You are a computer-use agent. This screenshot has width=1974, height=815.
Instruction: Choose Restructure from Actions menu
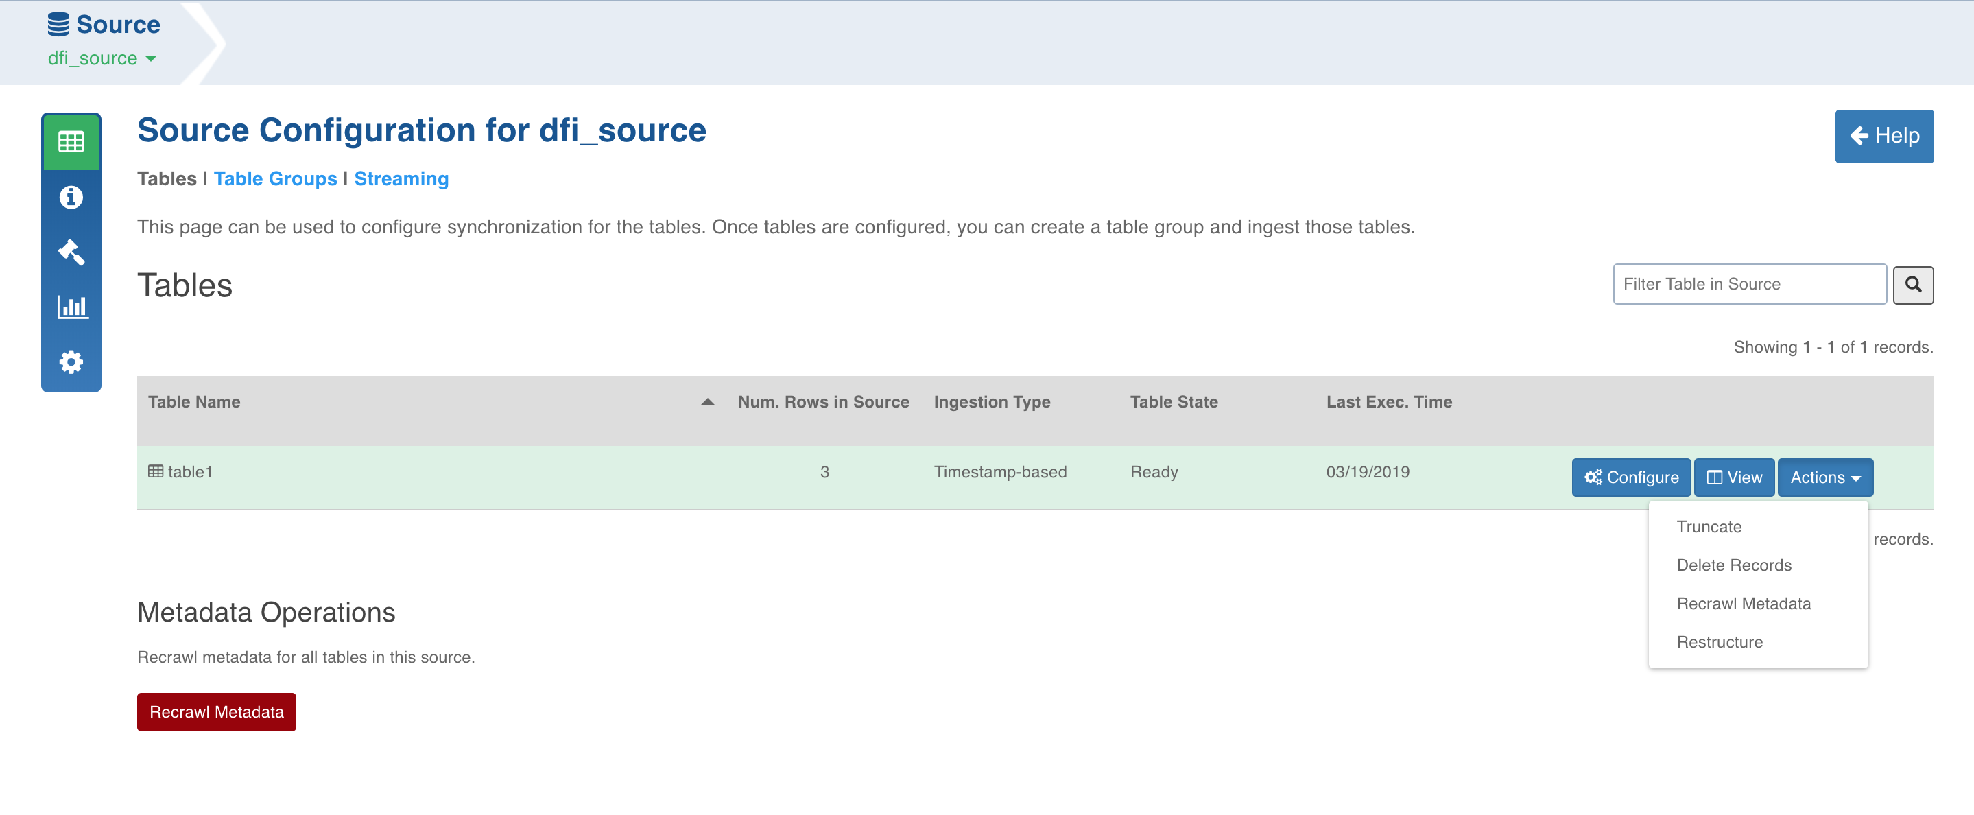tap(1719, 641)
